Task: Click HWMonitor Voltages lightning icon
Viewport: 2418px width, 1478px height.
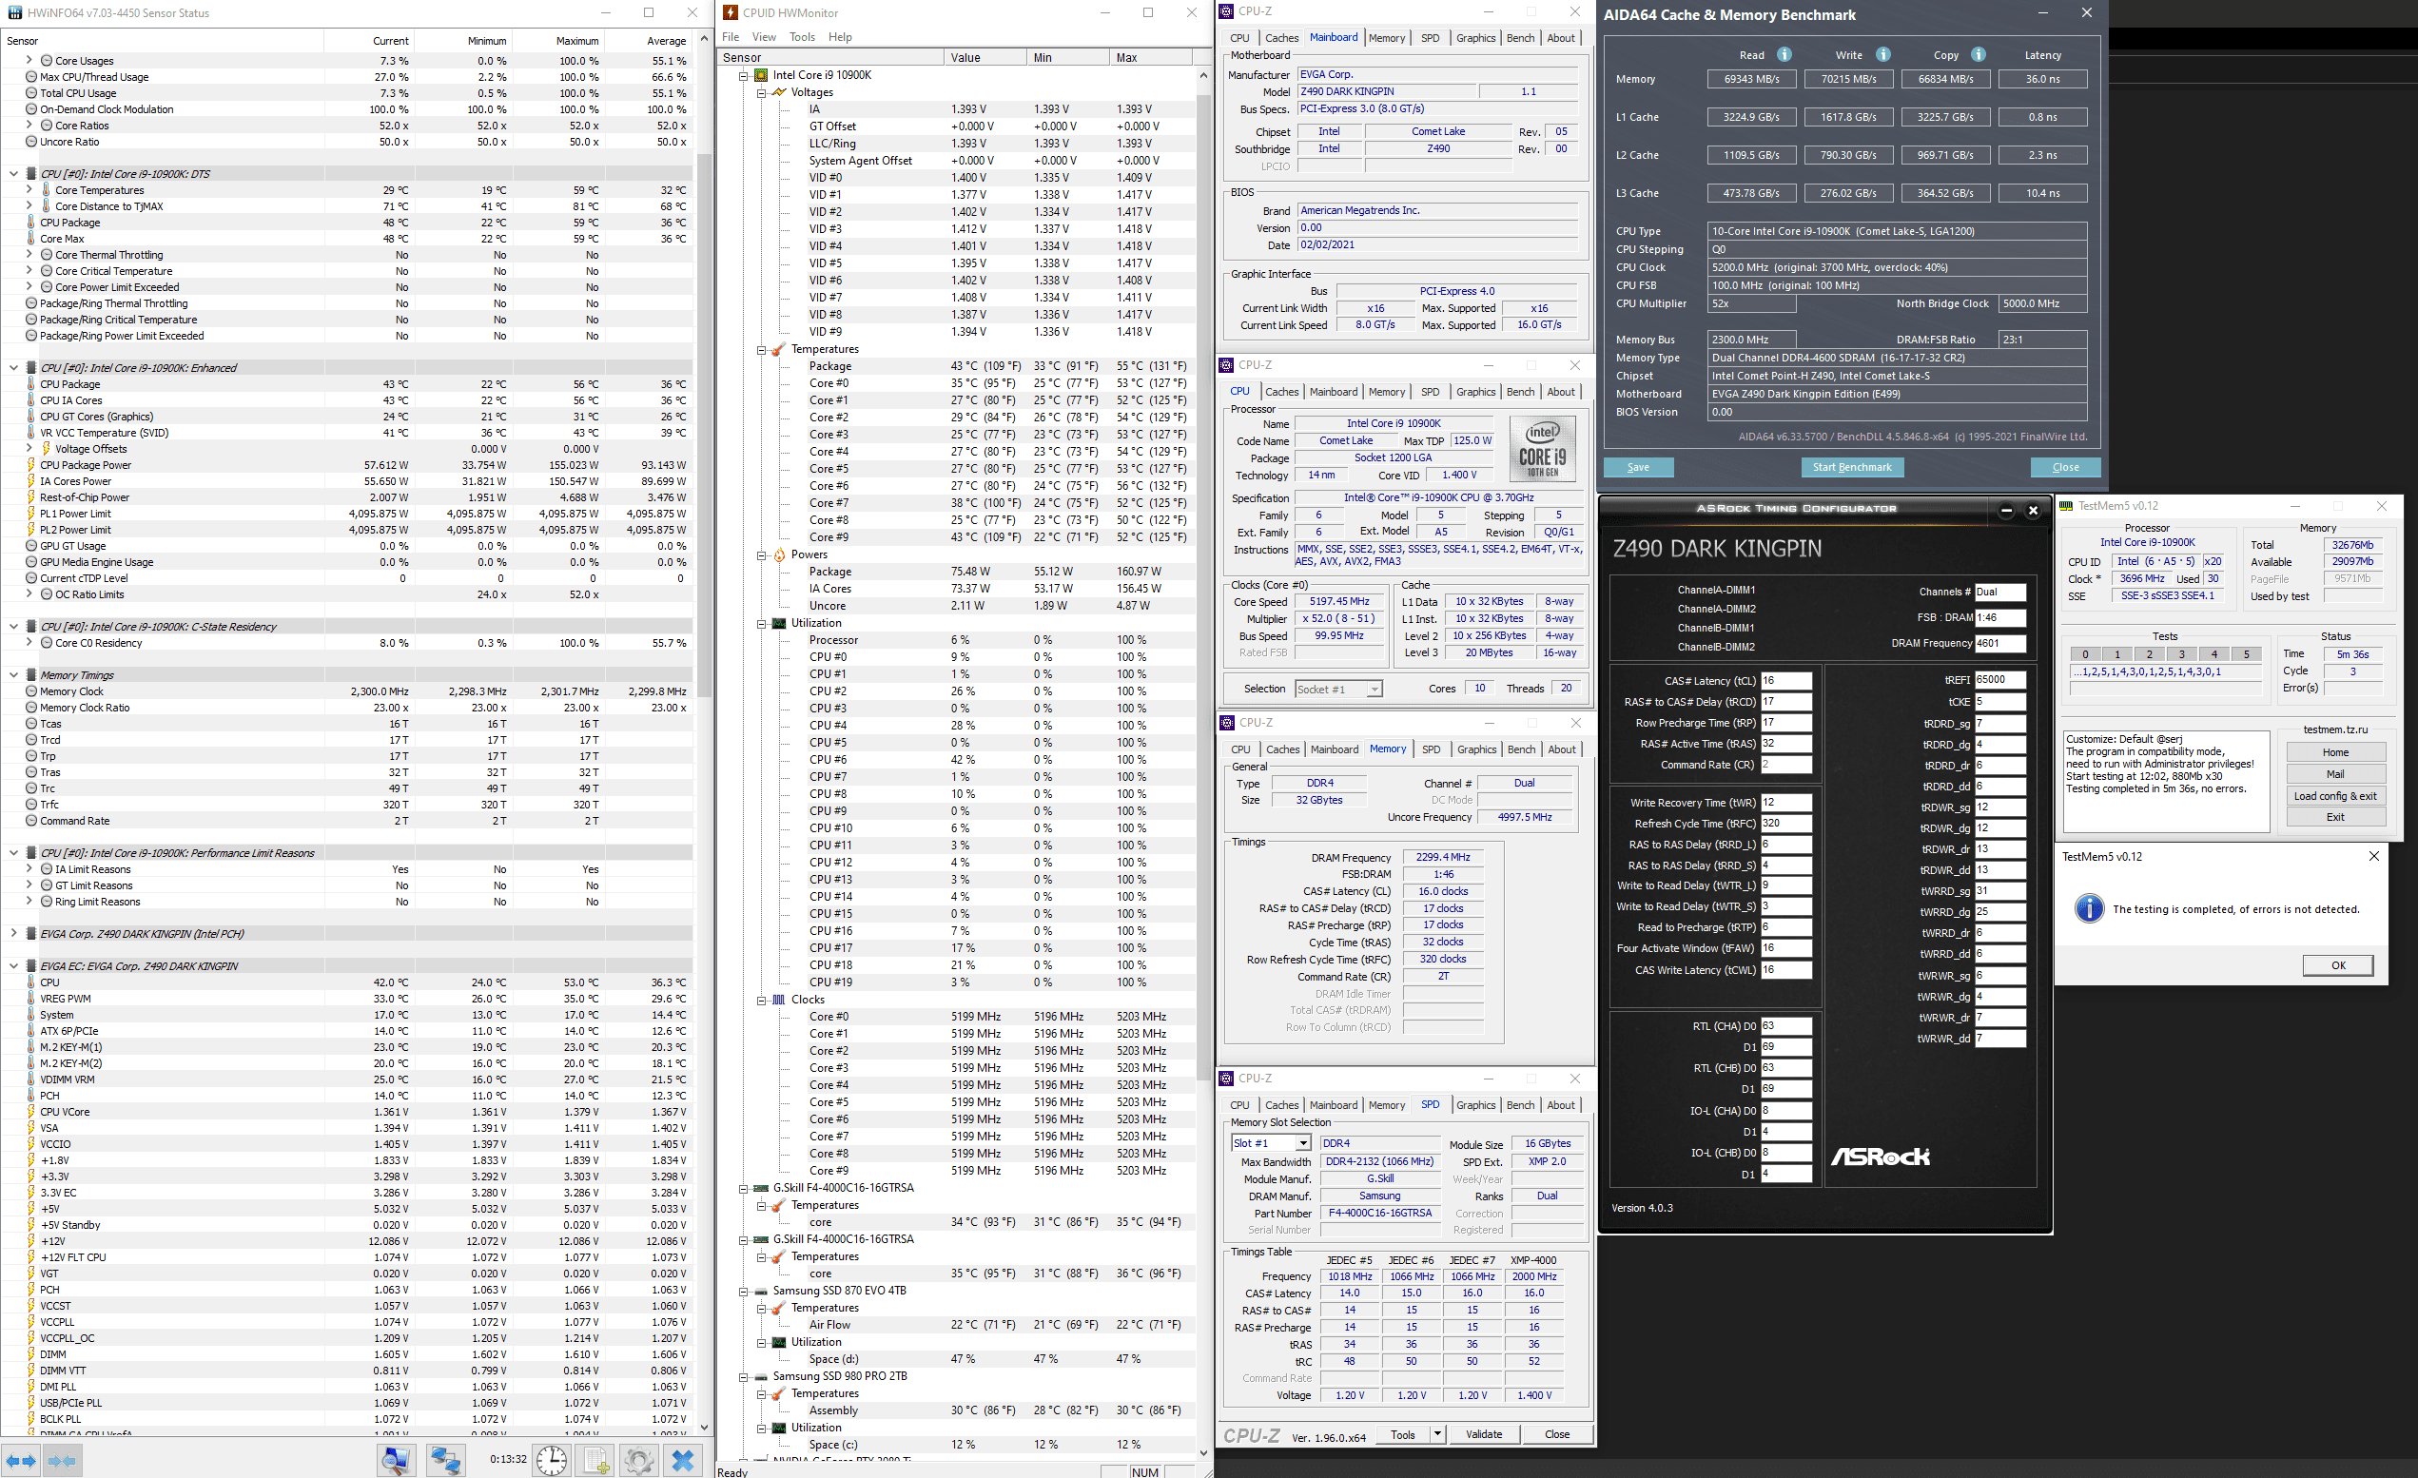Action: 779,92
